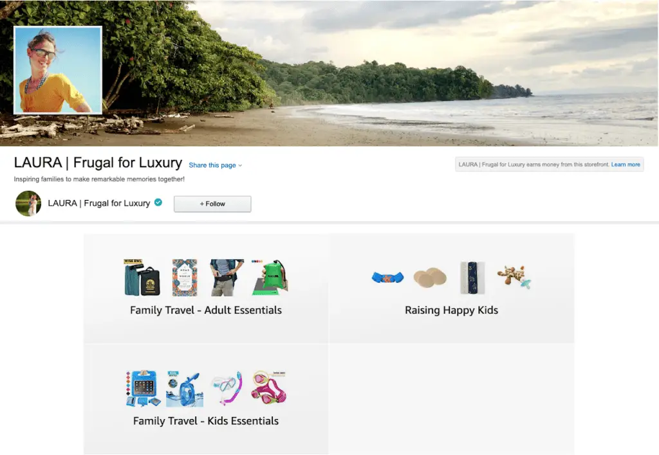Click the large profile photo on banner
The image size is (659, 455).
(58, 70)
